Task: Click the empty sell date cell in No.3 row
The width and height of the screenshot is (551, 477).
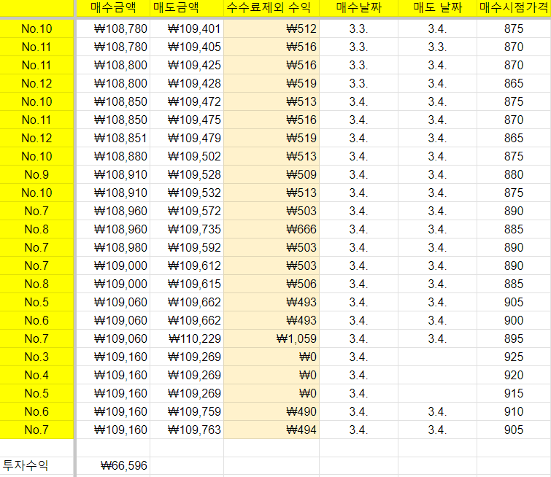Action: pyautogui.click(x=437, y=357)
